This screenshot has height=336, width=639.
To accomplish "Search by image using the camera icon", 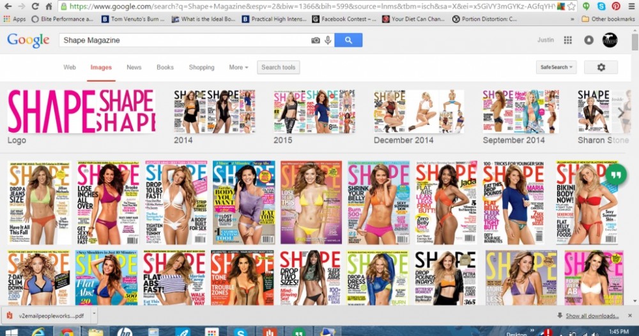I will (x=316, y=40).
